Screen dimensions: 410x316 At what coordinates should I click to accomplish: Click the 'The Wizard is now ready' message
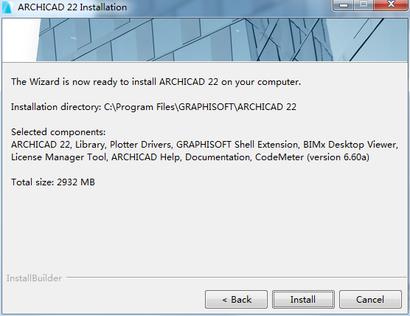point(156,82)
